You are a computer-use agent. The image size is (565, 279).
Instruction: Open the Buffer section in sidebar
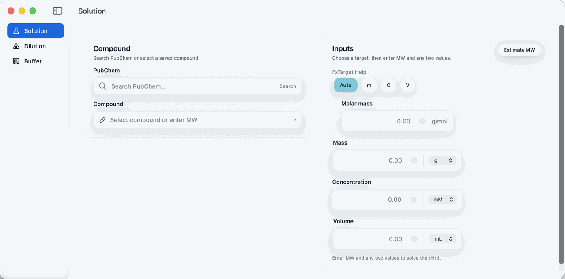coord(35,61)
